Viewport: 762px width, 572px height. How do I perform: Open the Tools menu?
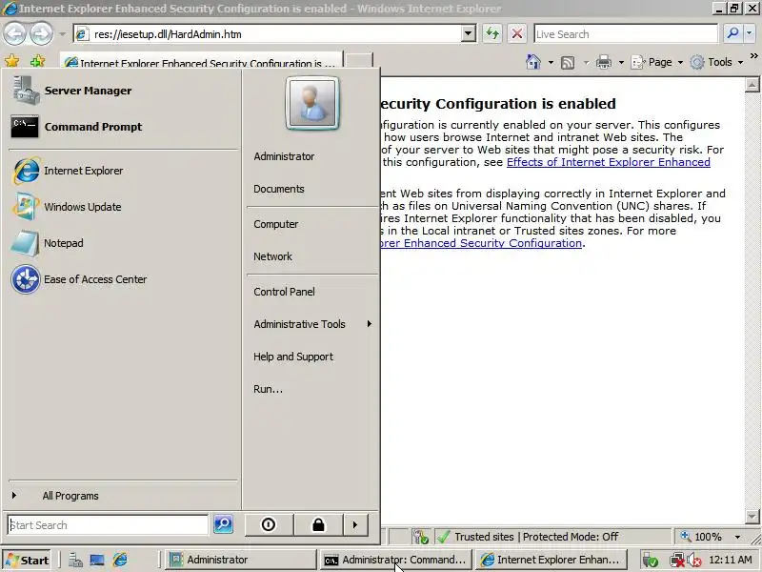[x=717, y=62]
